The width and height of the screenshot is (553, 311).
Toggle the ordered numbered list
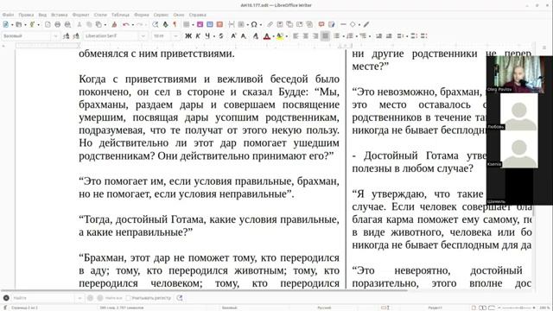coord(350,36)
